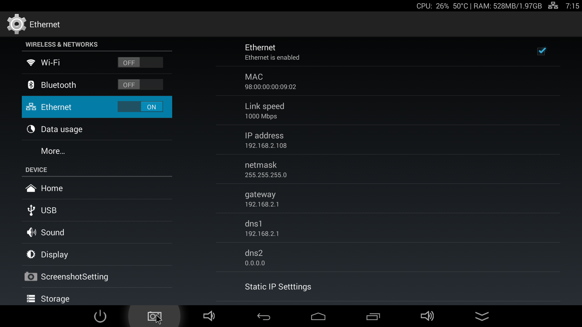The height and width of the screenshot is (327, 582).
Task: Go back using the back arrow icon
Action: coord(264,317)
